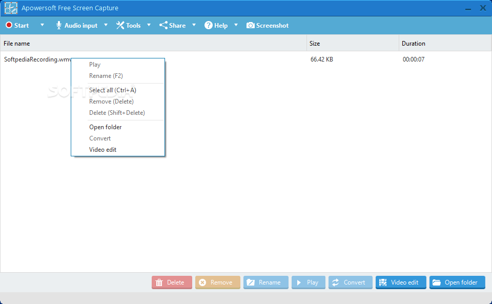Expand the Help dropdown arrow

click(x=236, y=25)
